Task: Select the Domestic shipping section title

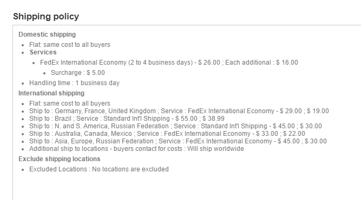Action: (47, 35)
